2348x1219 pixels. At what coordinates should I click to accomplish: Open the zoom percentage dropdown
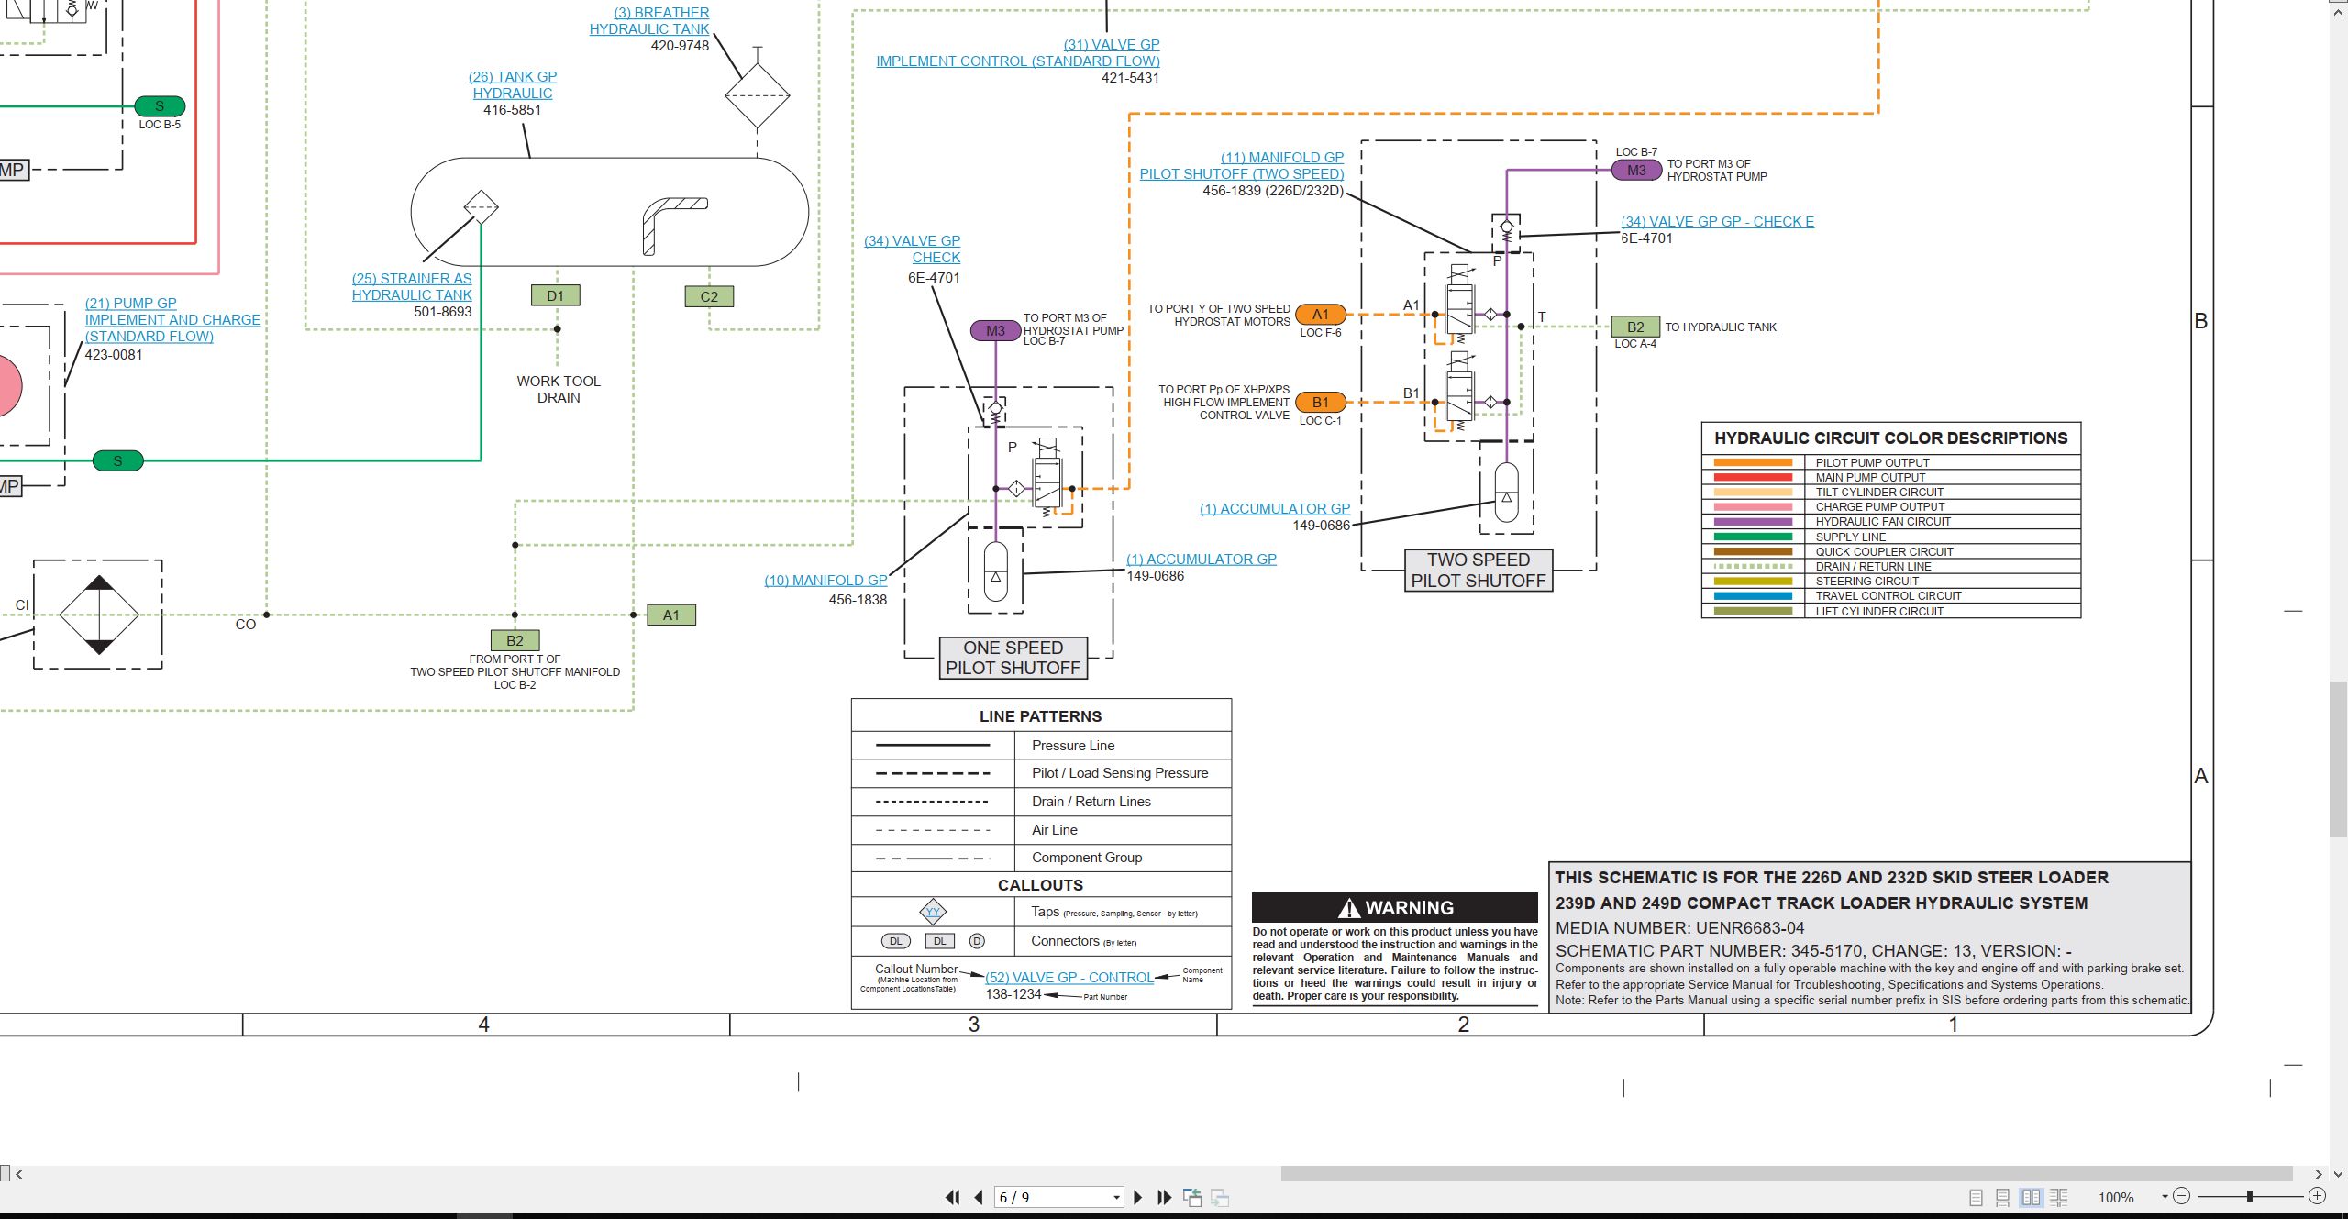(x=2165, y=1196)
